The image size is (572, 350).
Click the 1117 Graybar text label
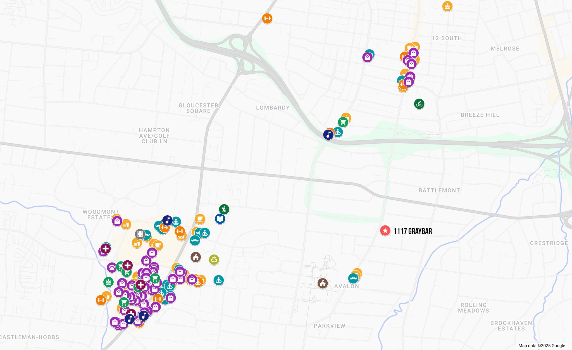pyautogui.click(x=413, y=231)
